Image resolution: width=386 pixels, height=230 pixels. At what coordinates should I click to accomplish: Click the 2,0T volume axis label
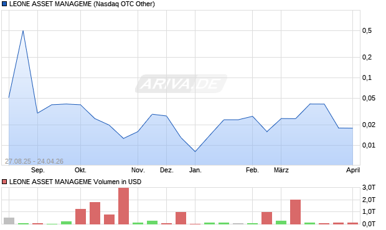pyautogui.click(x=369, y=200)
